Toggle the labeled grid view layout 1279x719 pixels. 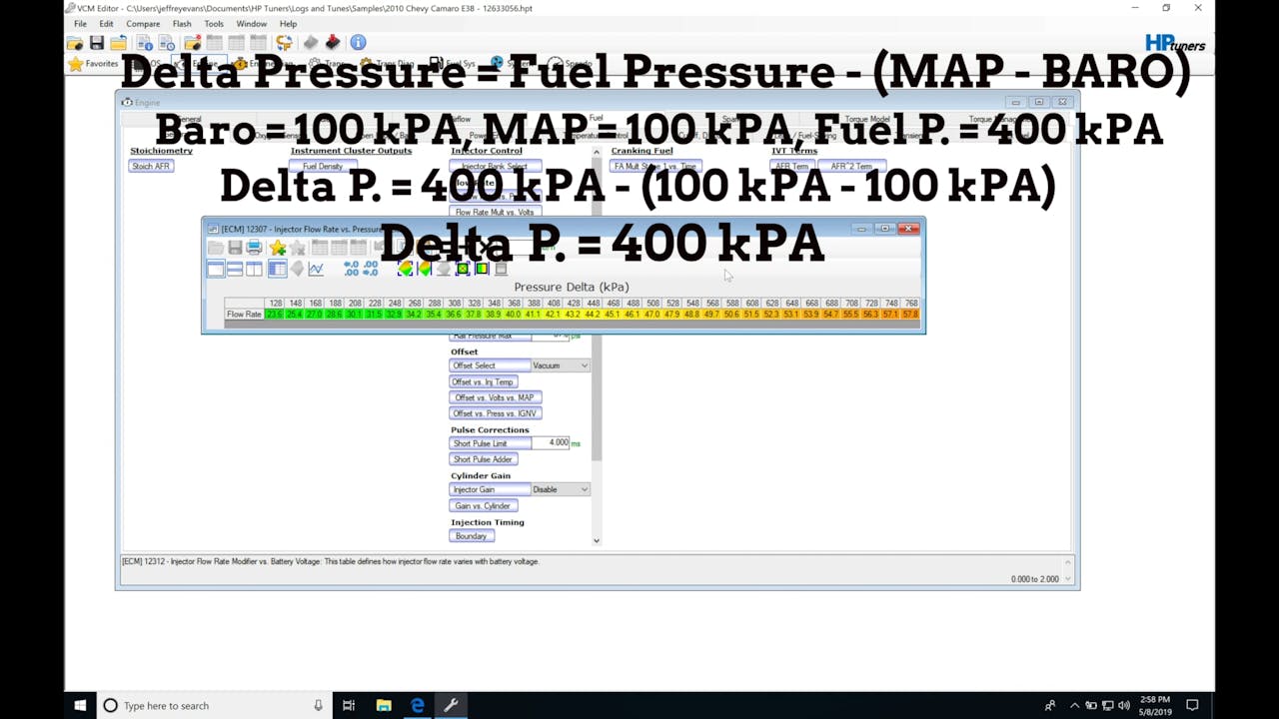[276, 268]
